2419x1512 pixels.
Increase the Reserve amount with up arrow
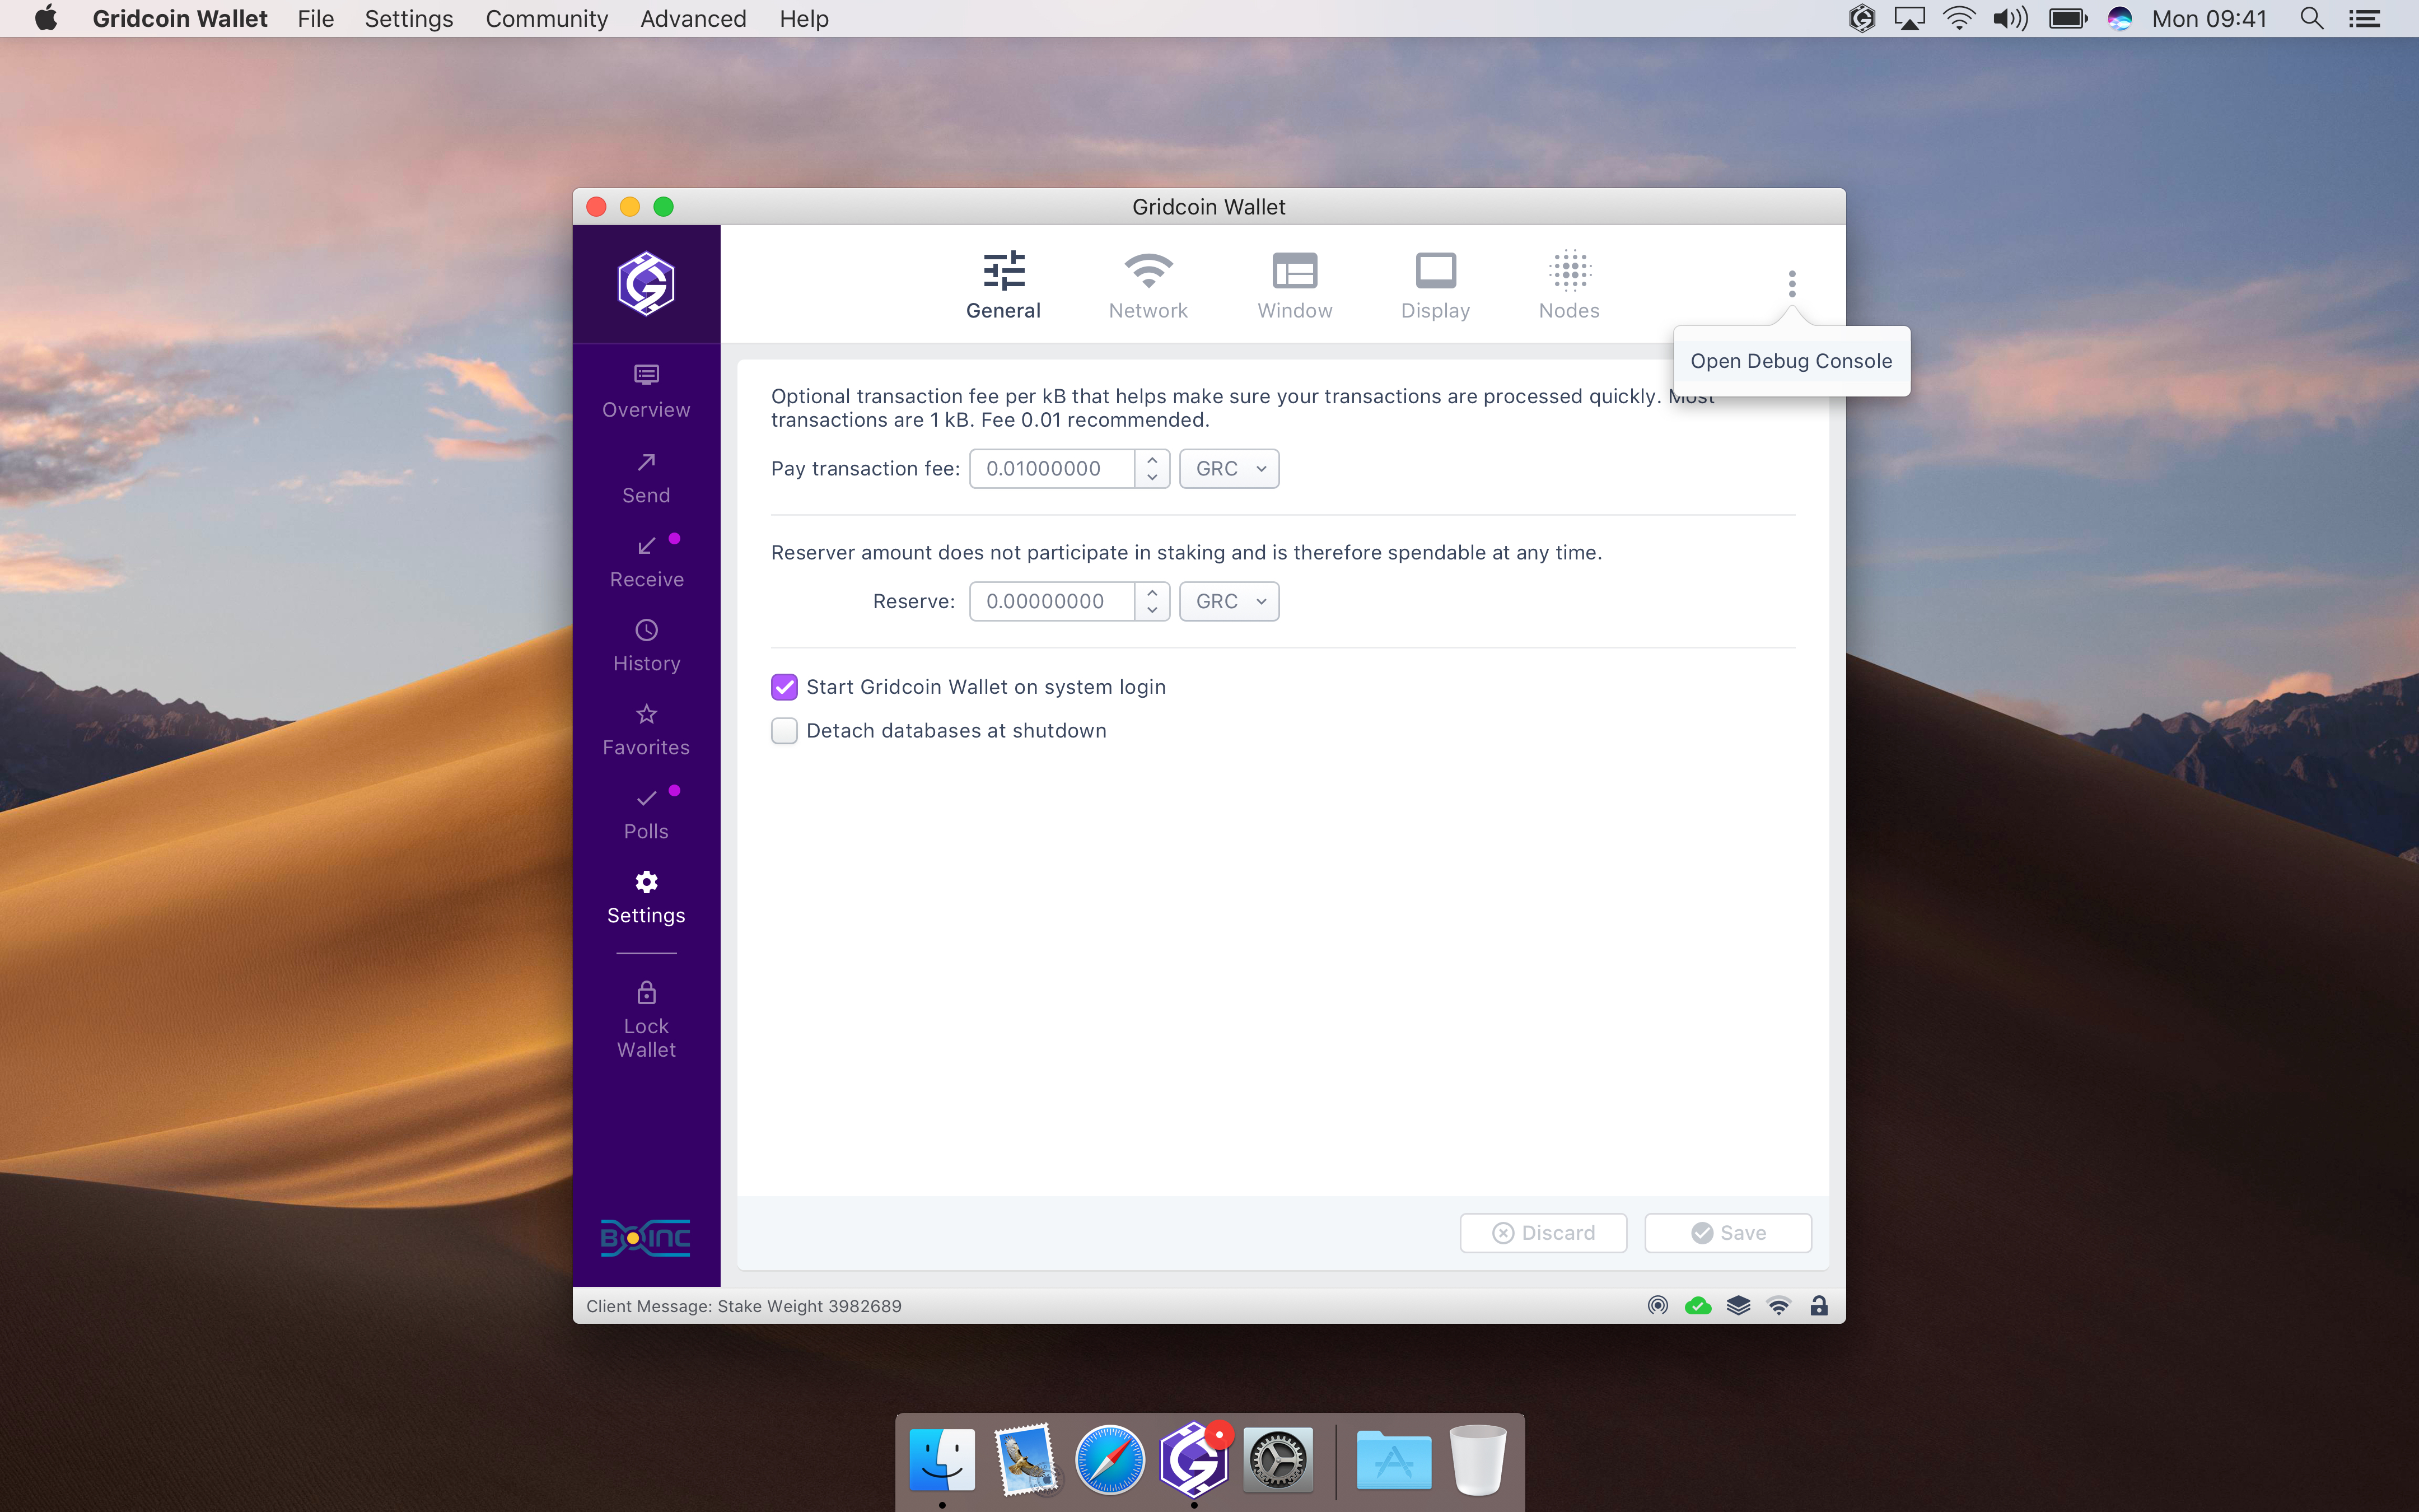coord(1152,593)
